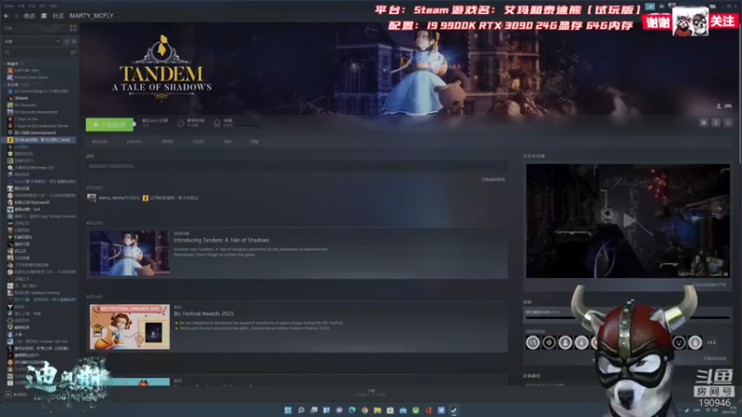The image size is (742, 417).
Task: Select 7 Days to Die in library
Action: point(21,120)
